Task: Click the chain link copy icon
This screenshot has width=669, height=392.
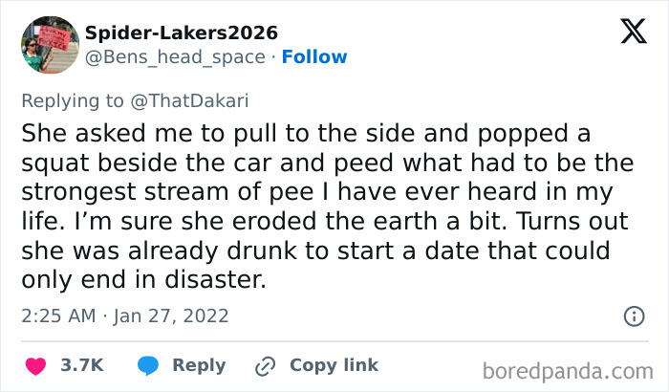Action: pyautogui.click(x=264, y=365)
